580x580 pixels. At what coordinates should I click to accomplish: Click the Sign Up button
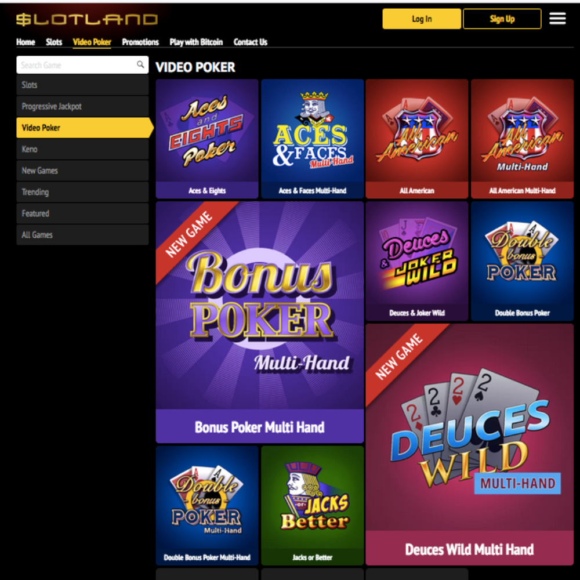point(502,19)
